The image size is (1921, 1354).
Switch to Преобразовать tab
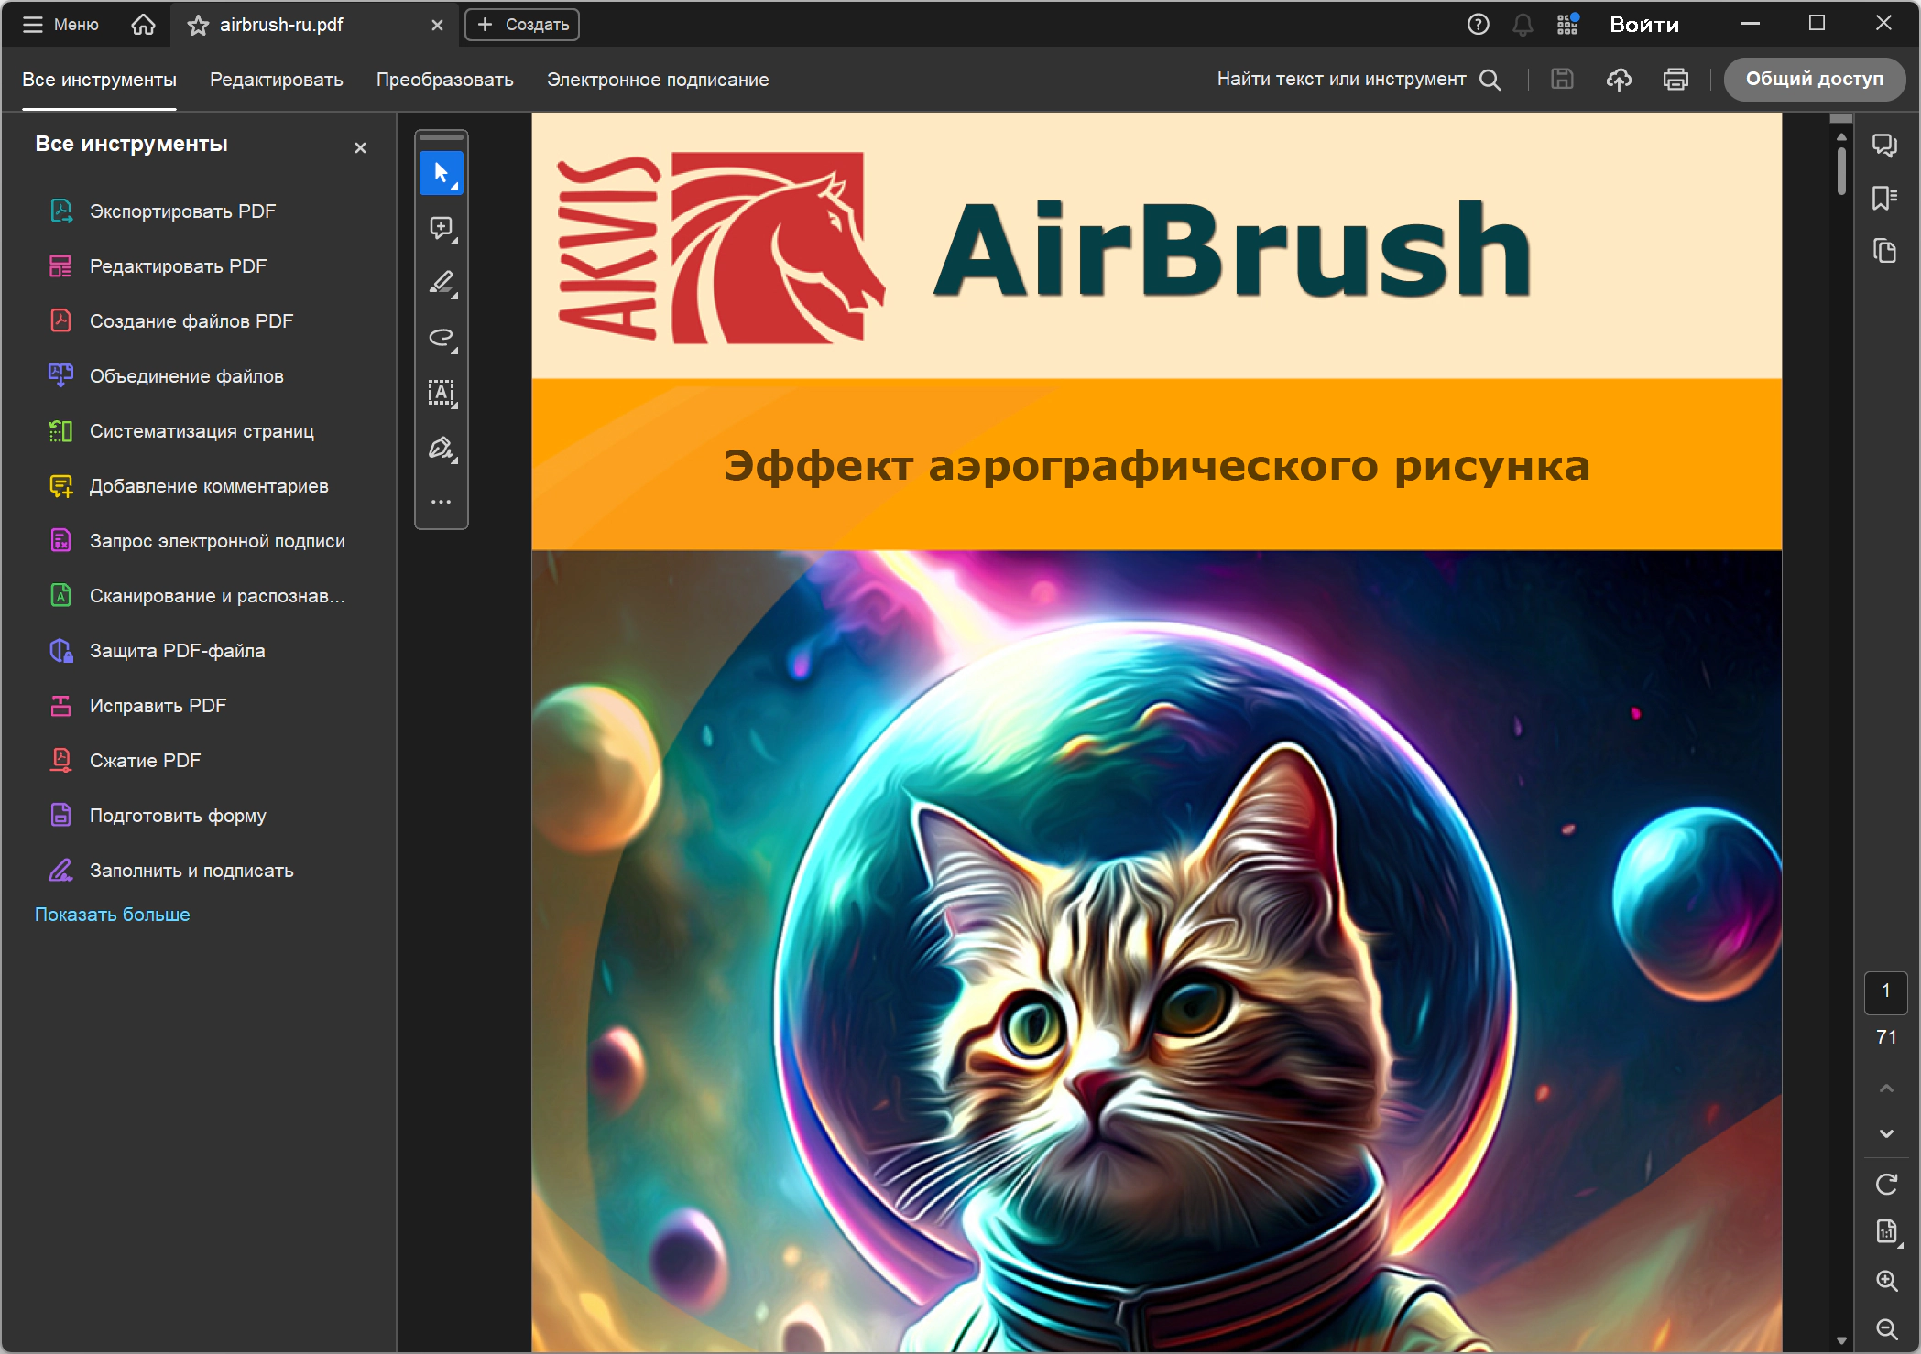click(444, 80)
